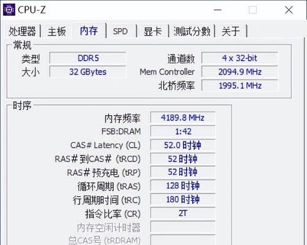Viewport: 307px width, 245px height.
Task: Click the 128 时钟 tRAS value
Action: pos(183,186)
